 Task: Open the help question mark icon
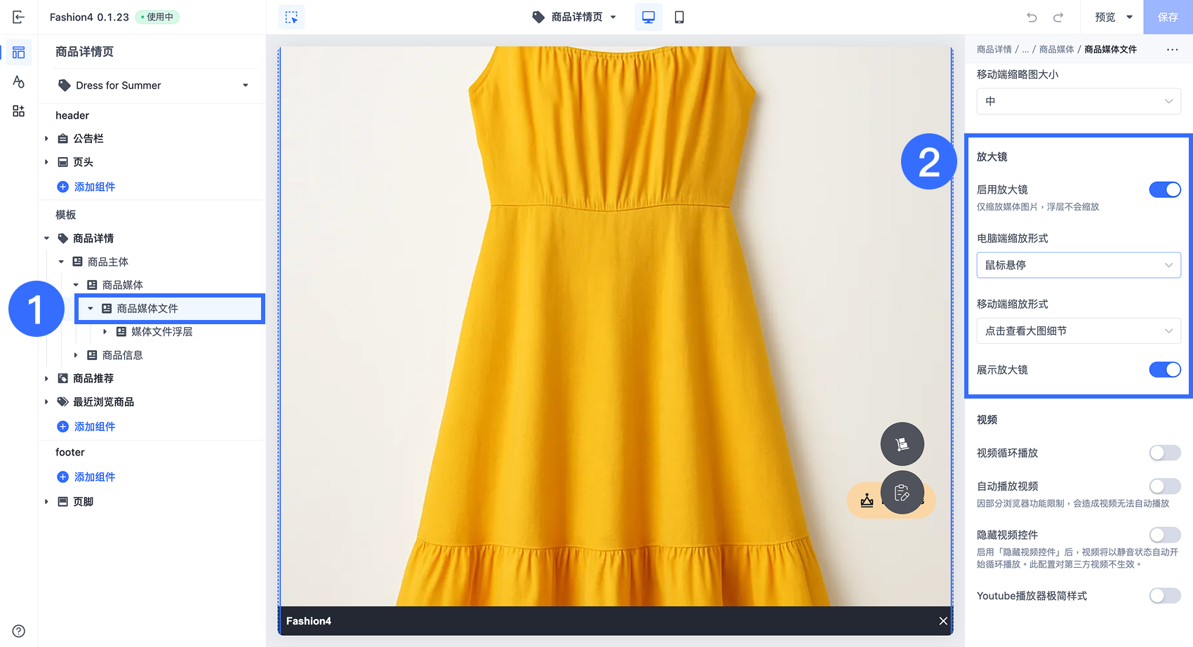click(x=19, y=631)
